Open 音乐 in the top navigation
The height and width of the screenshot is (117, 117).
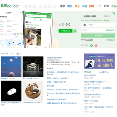tap(77, 6)
